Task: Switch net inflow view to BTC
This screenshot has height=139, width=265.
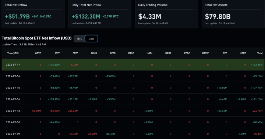Action: tap(79, 39)
